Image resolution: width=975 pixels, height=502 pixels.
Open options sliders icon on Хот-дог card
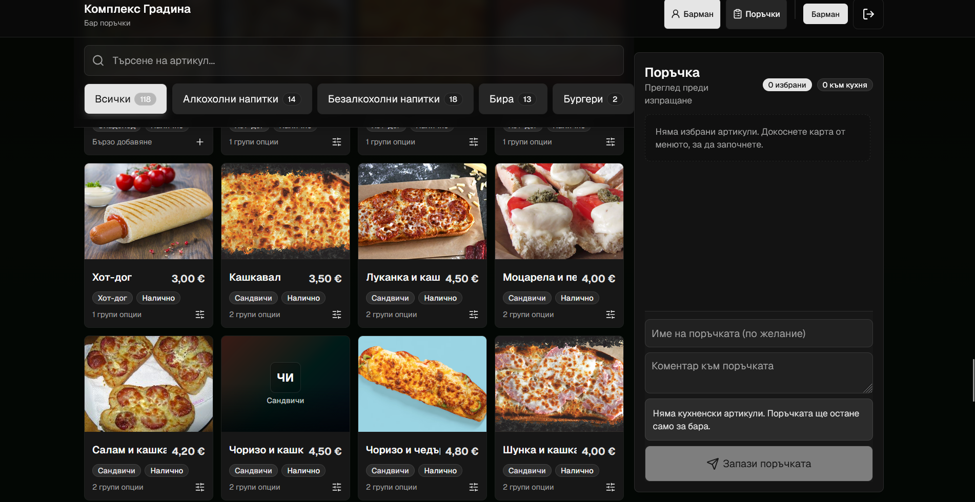tap(200, 315)
